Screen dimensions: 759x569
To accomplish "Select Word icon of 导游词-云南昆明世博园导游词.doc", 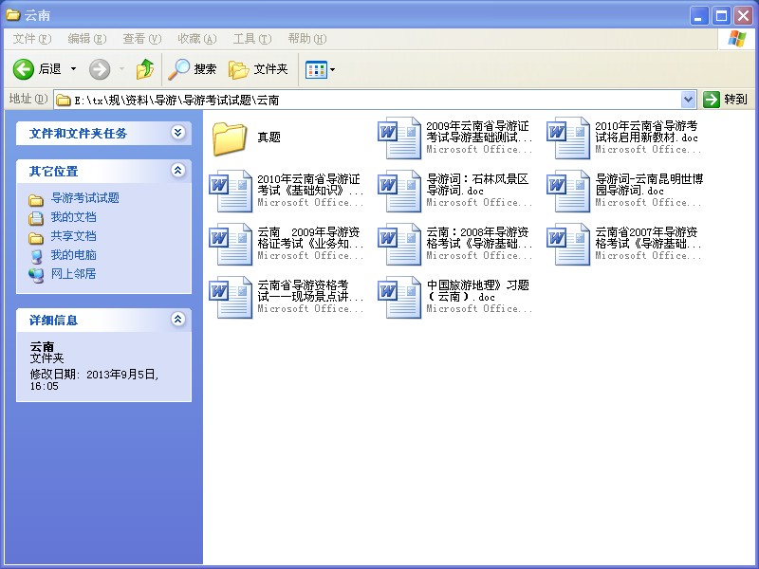I will click(568, 191).
